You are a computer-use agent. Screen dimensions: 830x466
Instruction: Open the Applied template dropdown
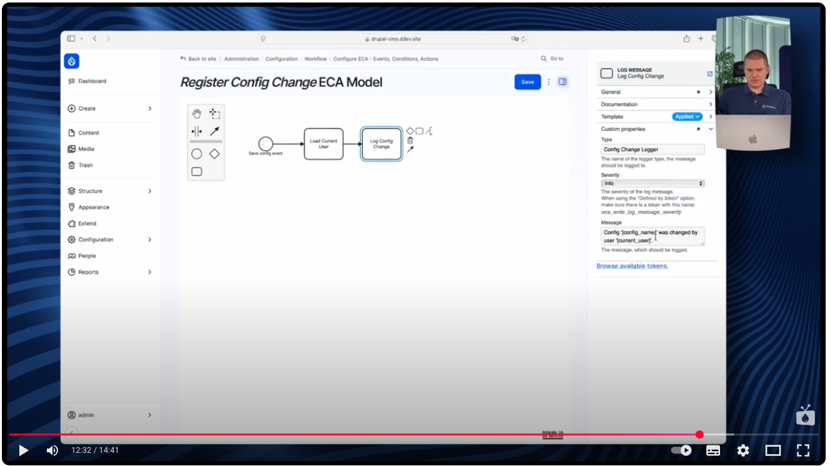687,116
